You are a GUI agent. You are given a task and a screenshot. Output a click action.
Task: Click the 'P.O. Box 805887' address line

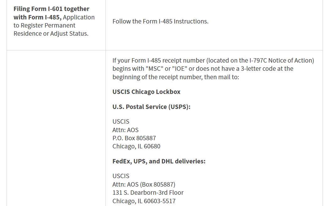pyautogui.click(x=134, y=138)
